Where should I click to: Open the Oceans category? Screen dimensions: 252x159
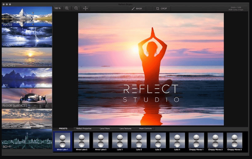(27, 37)
